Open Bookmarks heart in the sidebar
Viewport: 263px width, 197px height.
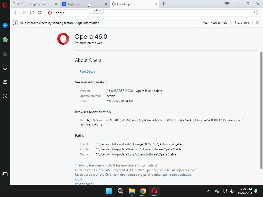click(x=5, y=68)
